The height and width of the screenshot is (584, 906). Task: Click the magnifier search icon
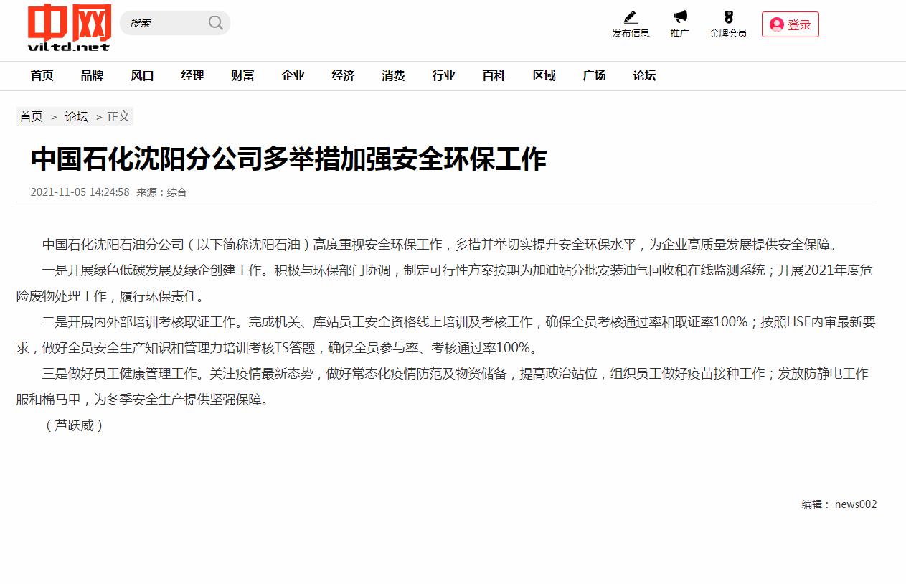[x=215, y=23]
